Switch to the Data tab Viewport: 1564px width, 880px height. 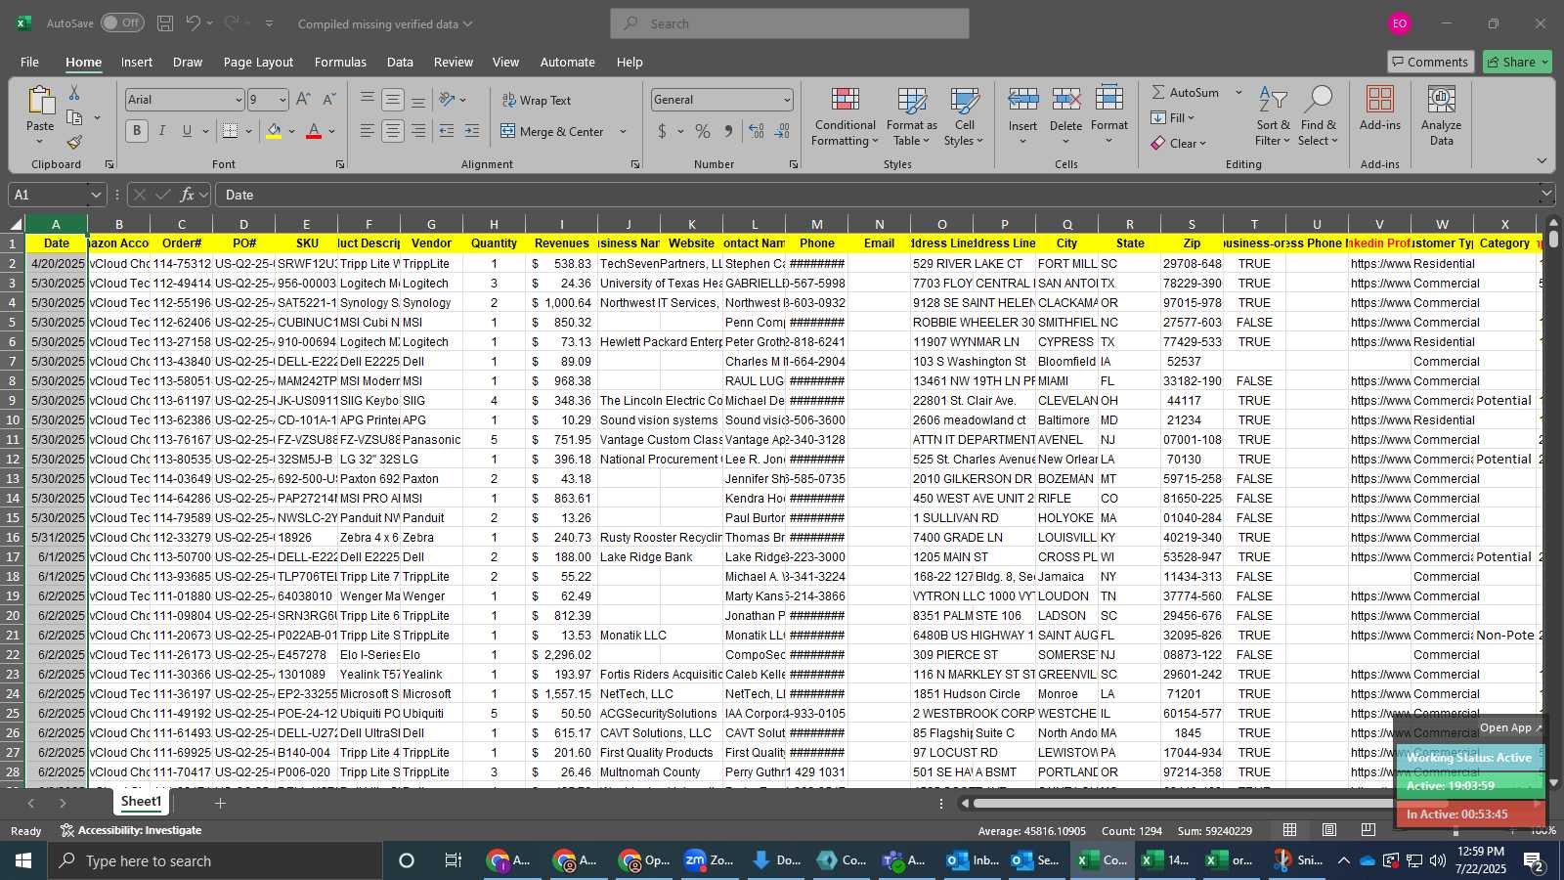point(400,62)
